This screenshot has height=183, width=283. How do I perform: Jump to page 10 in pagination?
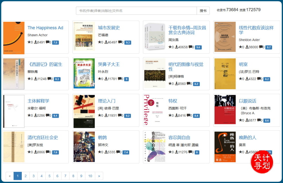90,176
